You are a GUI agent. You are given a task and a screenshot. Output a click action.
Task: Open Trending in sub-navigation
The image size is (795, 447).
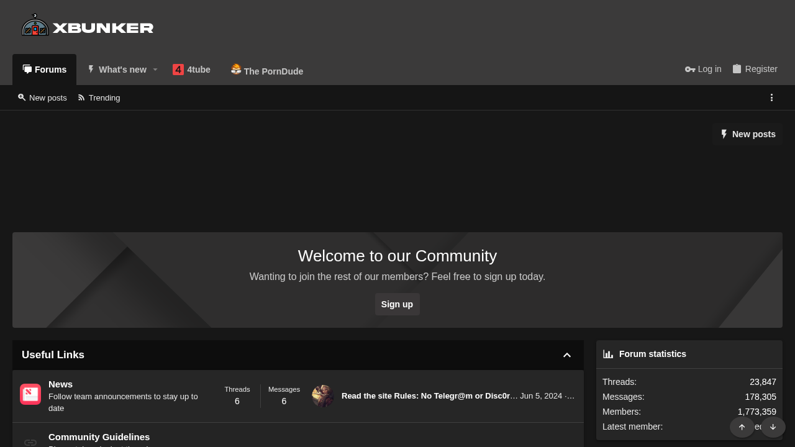click(99, 97)
